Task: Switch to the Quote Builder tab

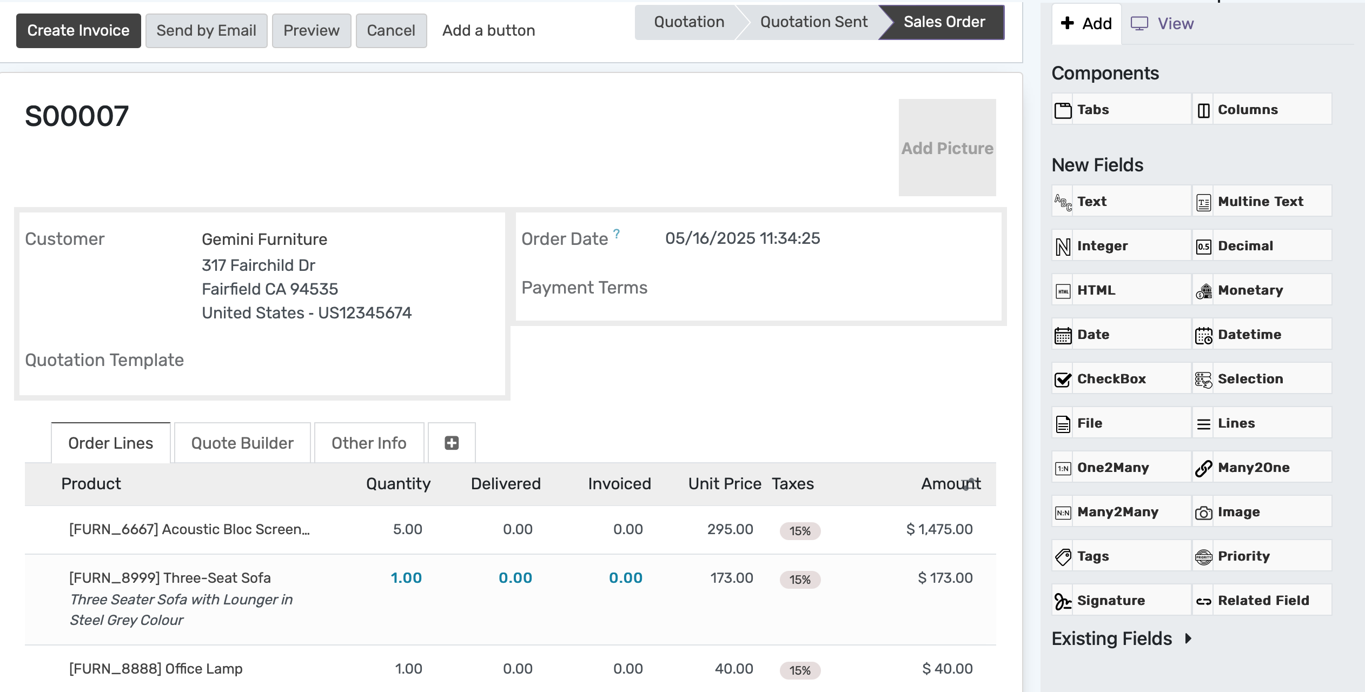Action: pyautogui.click(x=242, y=443)
